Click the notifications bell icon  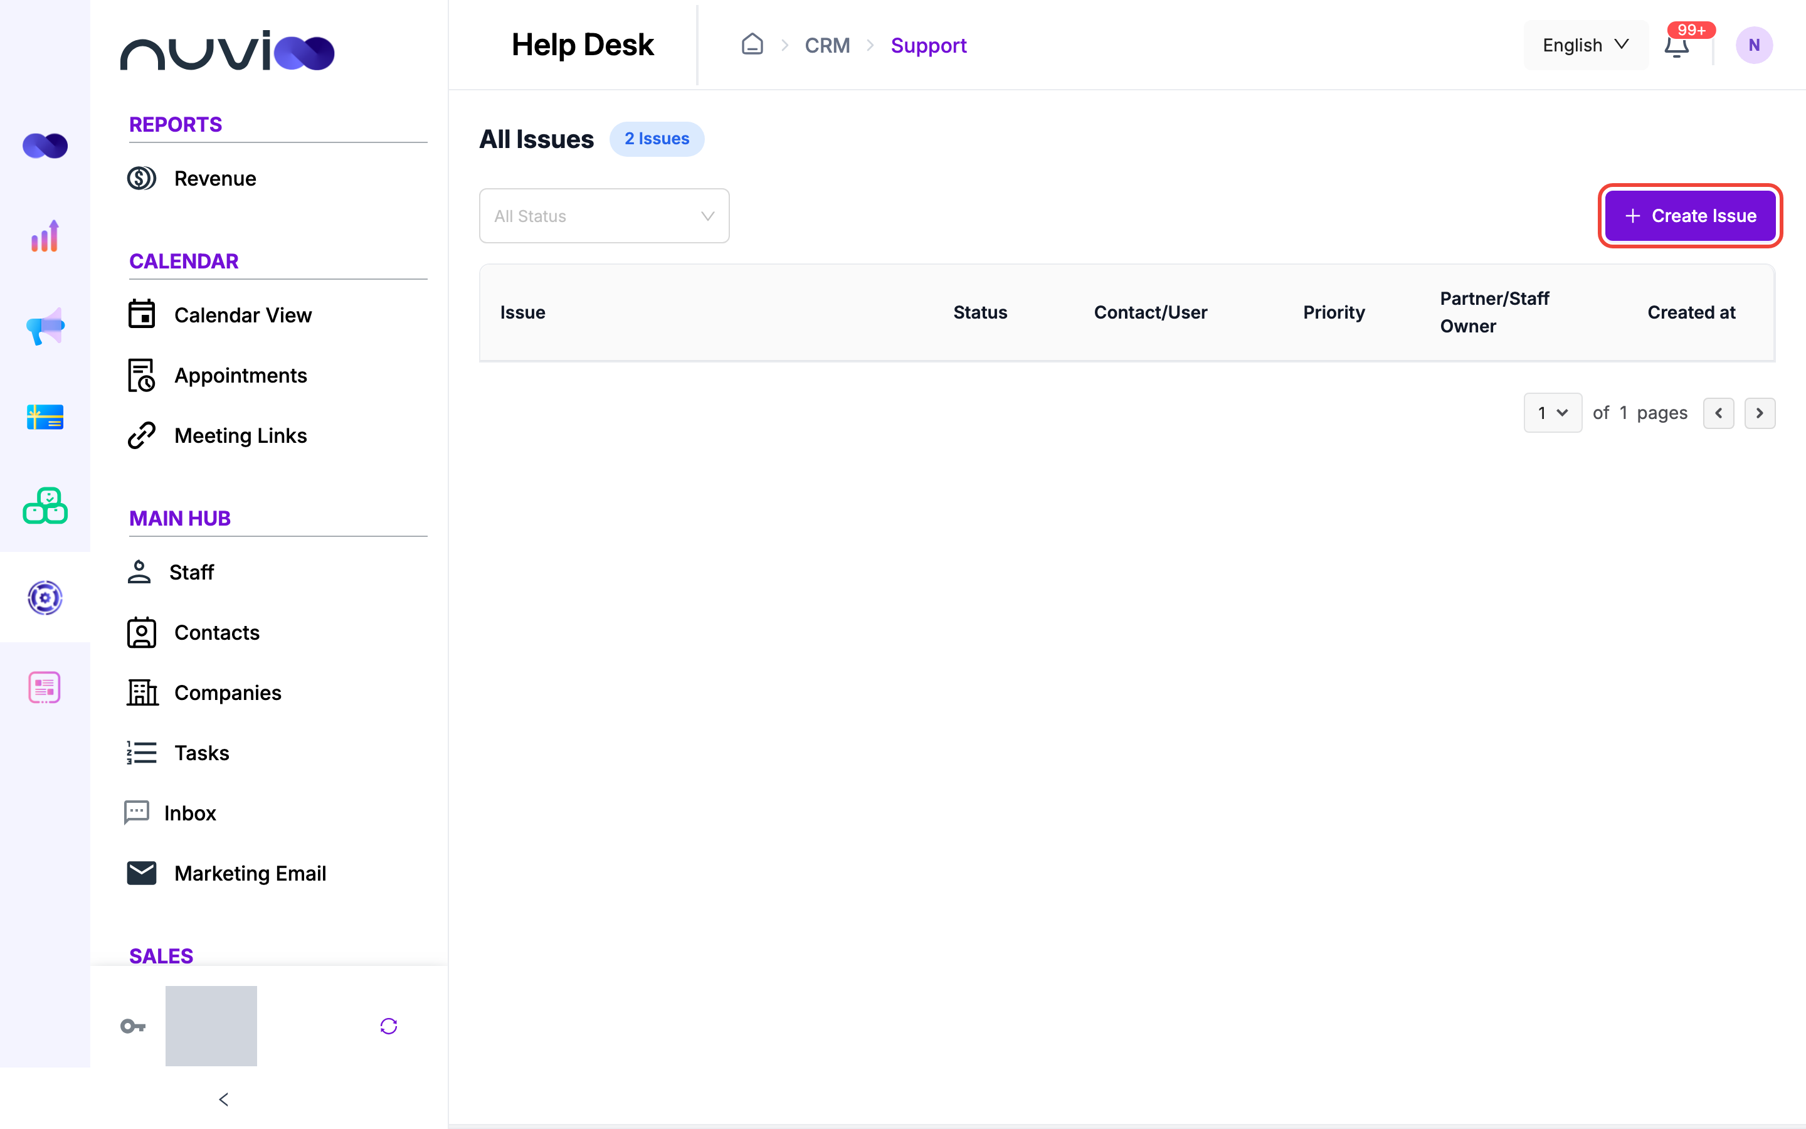(1676, 46)
